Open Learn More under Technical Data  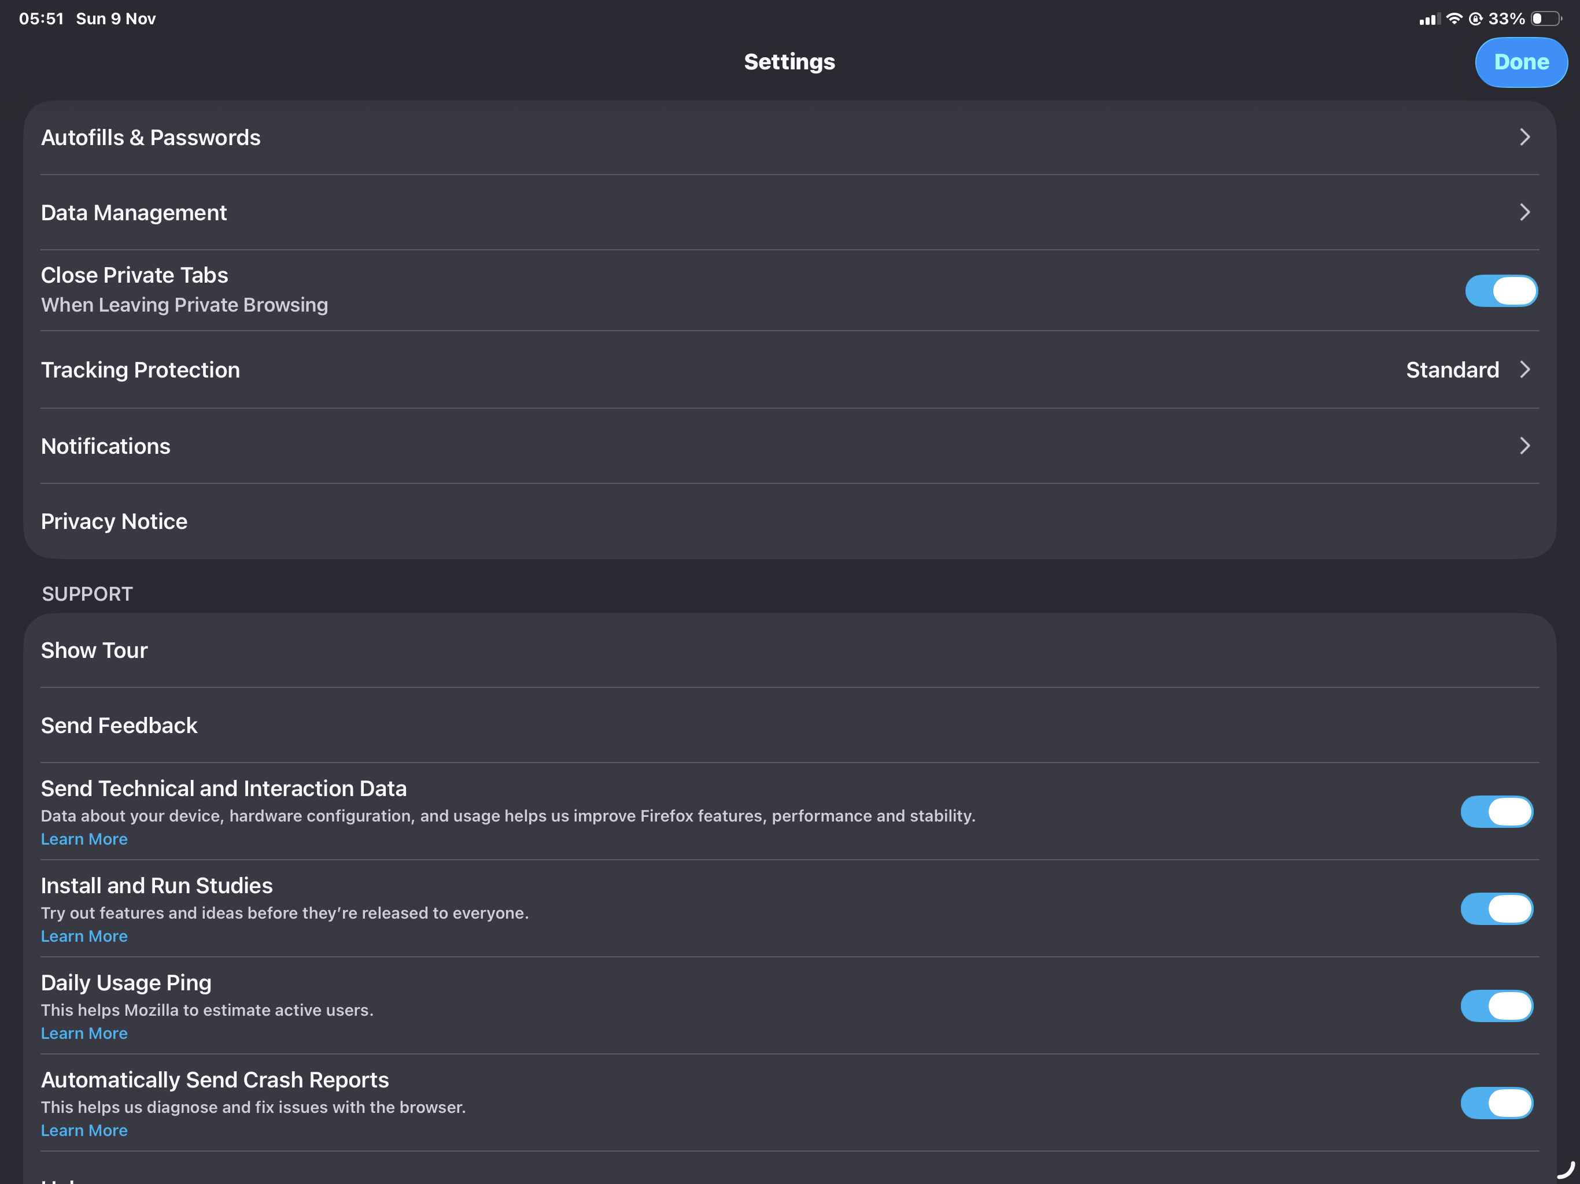click(x=84, y=839)
